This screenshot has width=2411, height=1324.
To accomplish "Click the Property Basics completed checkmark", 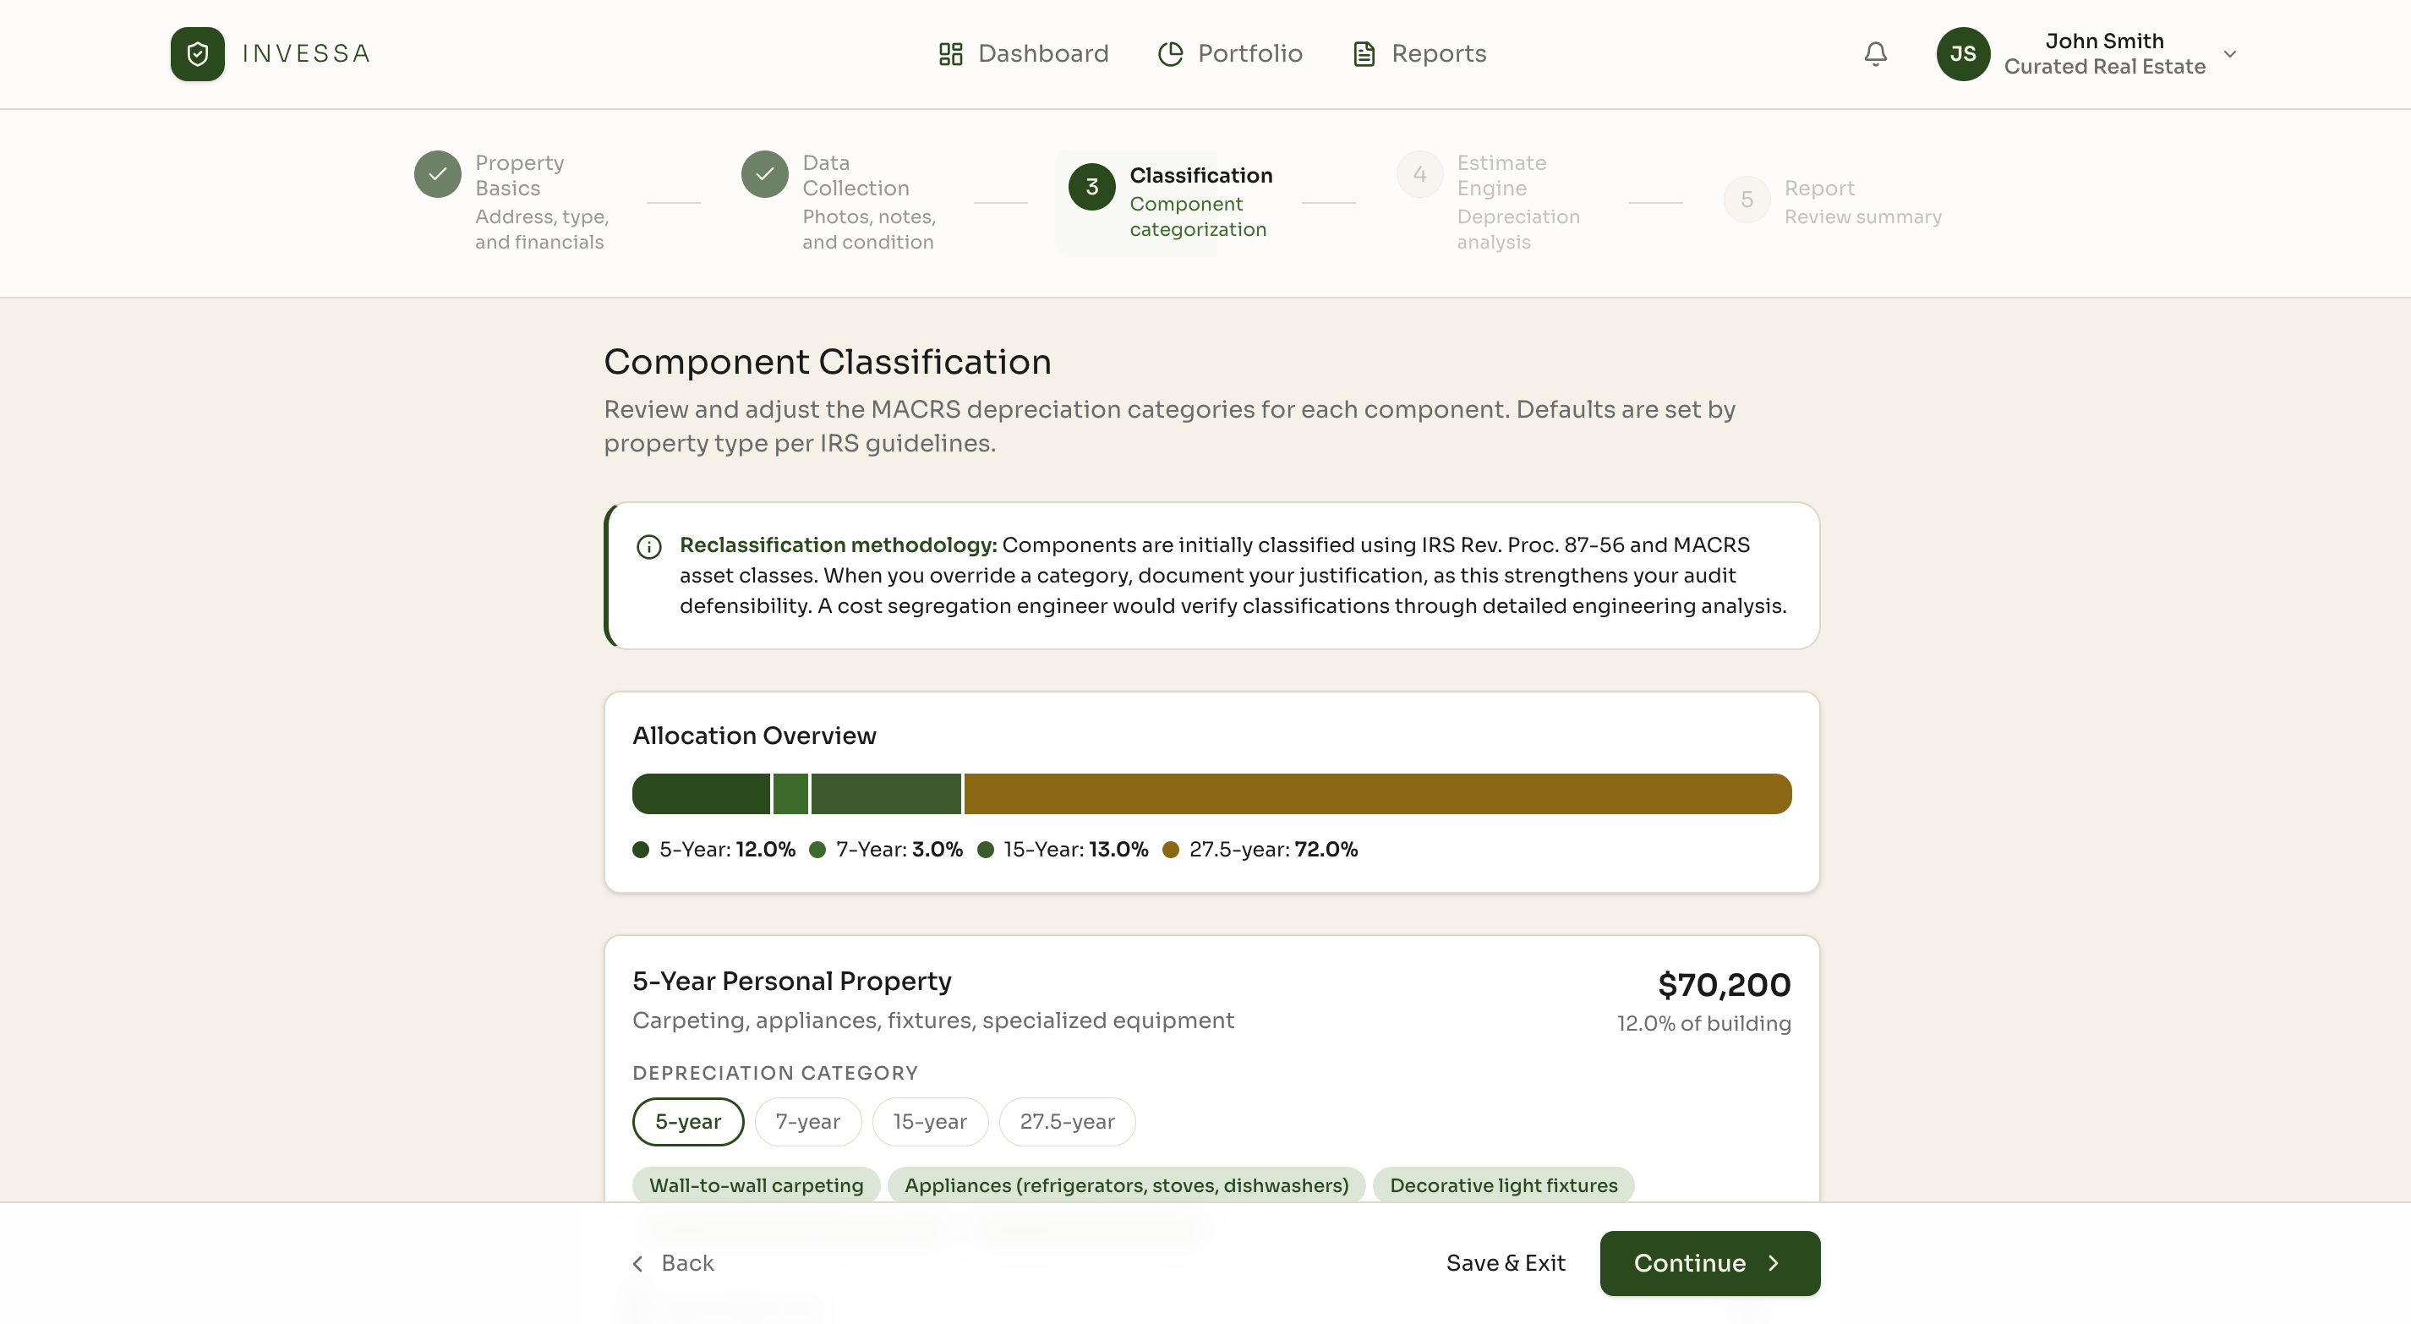I will pos(437,174).
